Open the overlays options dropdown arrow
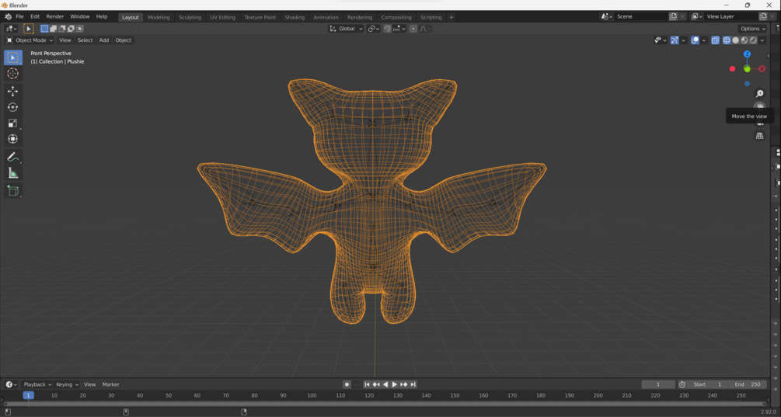This screenshot has height=417, width=781. pos(704,40)
